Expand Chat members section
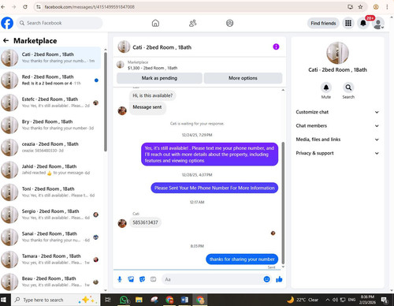Image resolution: width=394 pixels, height=306 pixels. [337, 125]
